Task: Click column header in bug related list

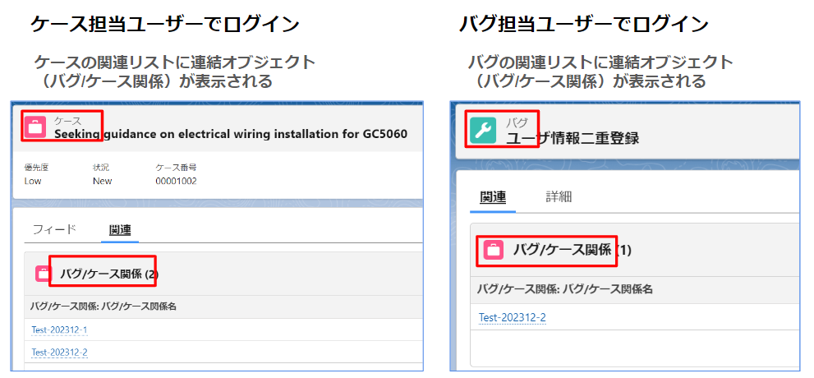Action: 565,290
